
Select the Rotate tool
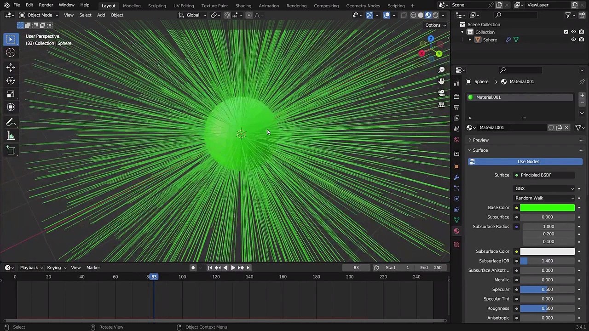click(x=11, y=80)
